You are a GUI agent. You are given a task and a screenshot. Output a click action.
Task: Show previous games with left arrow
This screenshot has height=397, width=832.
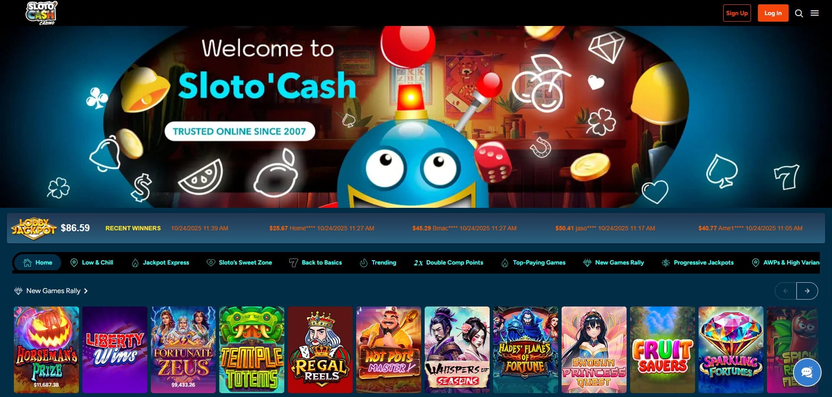(x=786, y=291)
